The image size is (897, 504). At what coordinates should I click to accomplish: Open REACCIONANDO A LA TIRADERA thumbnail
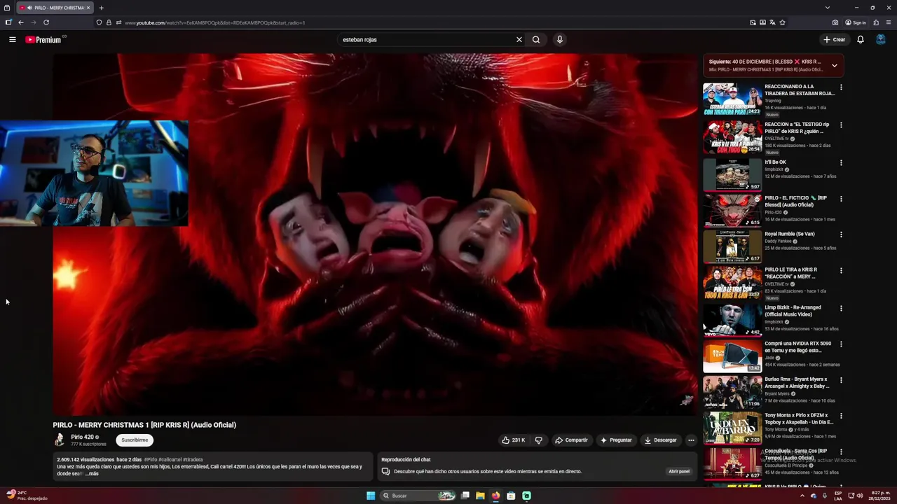[x=732, y=99]
